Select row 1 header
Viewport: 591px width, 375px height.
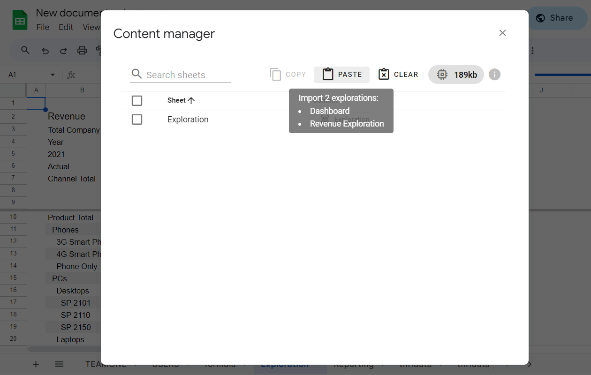pyautogui.click(x=13, y=103)
